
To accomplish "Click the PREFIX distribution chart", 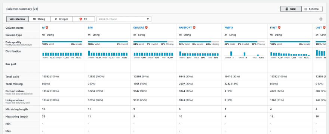I will (x=245, y=53).
